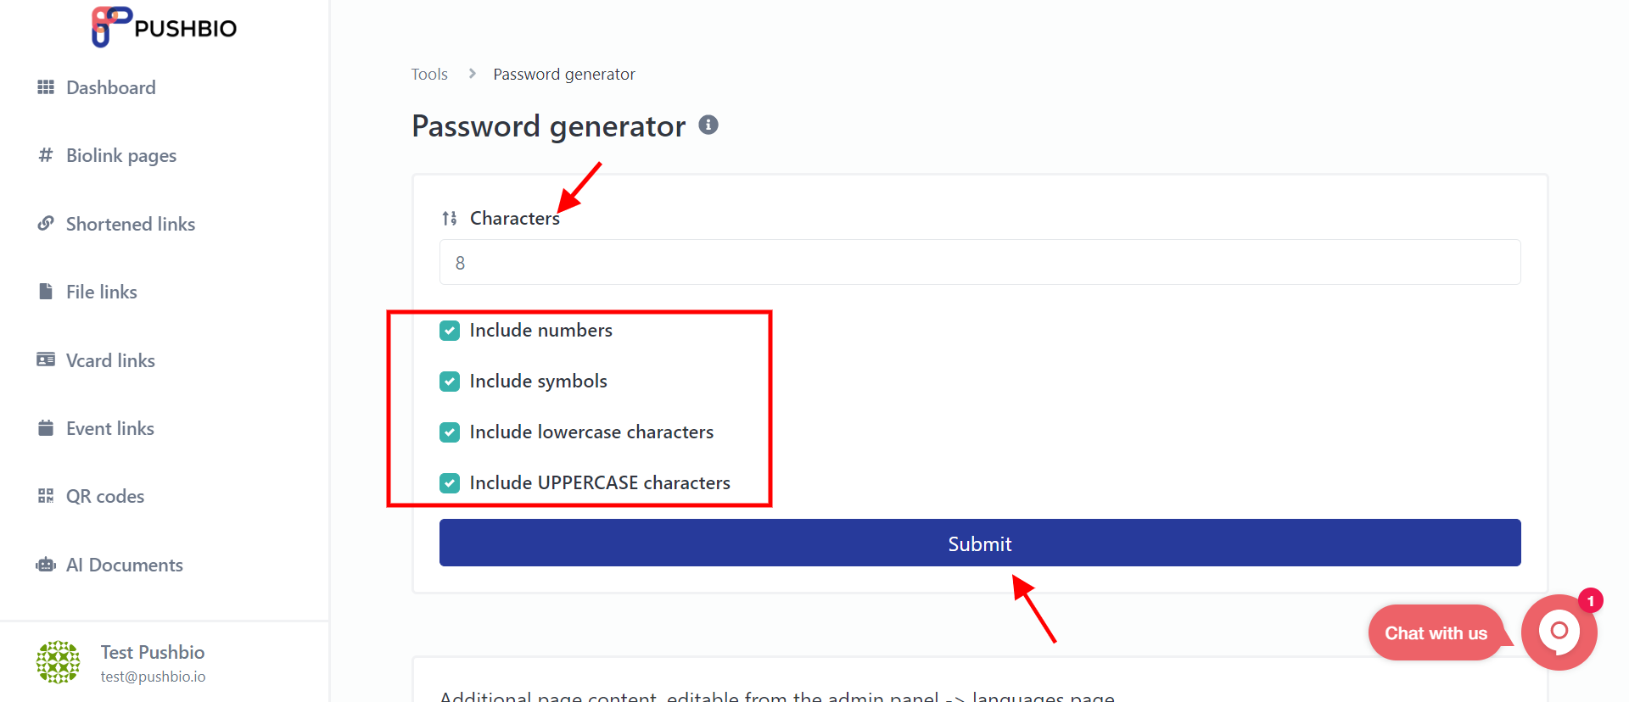Click the File links document icon
The height and width of the screenshot is (702, 1629).
(x=46, y=292)
